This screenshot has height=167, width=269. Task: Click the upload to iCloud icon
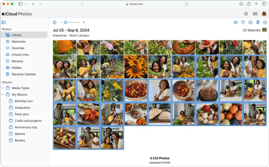236,23
